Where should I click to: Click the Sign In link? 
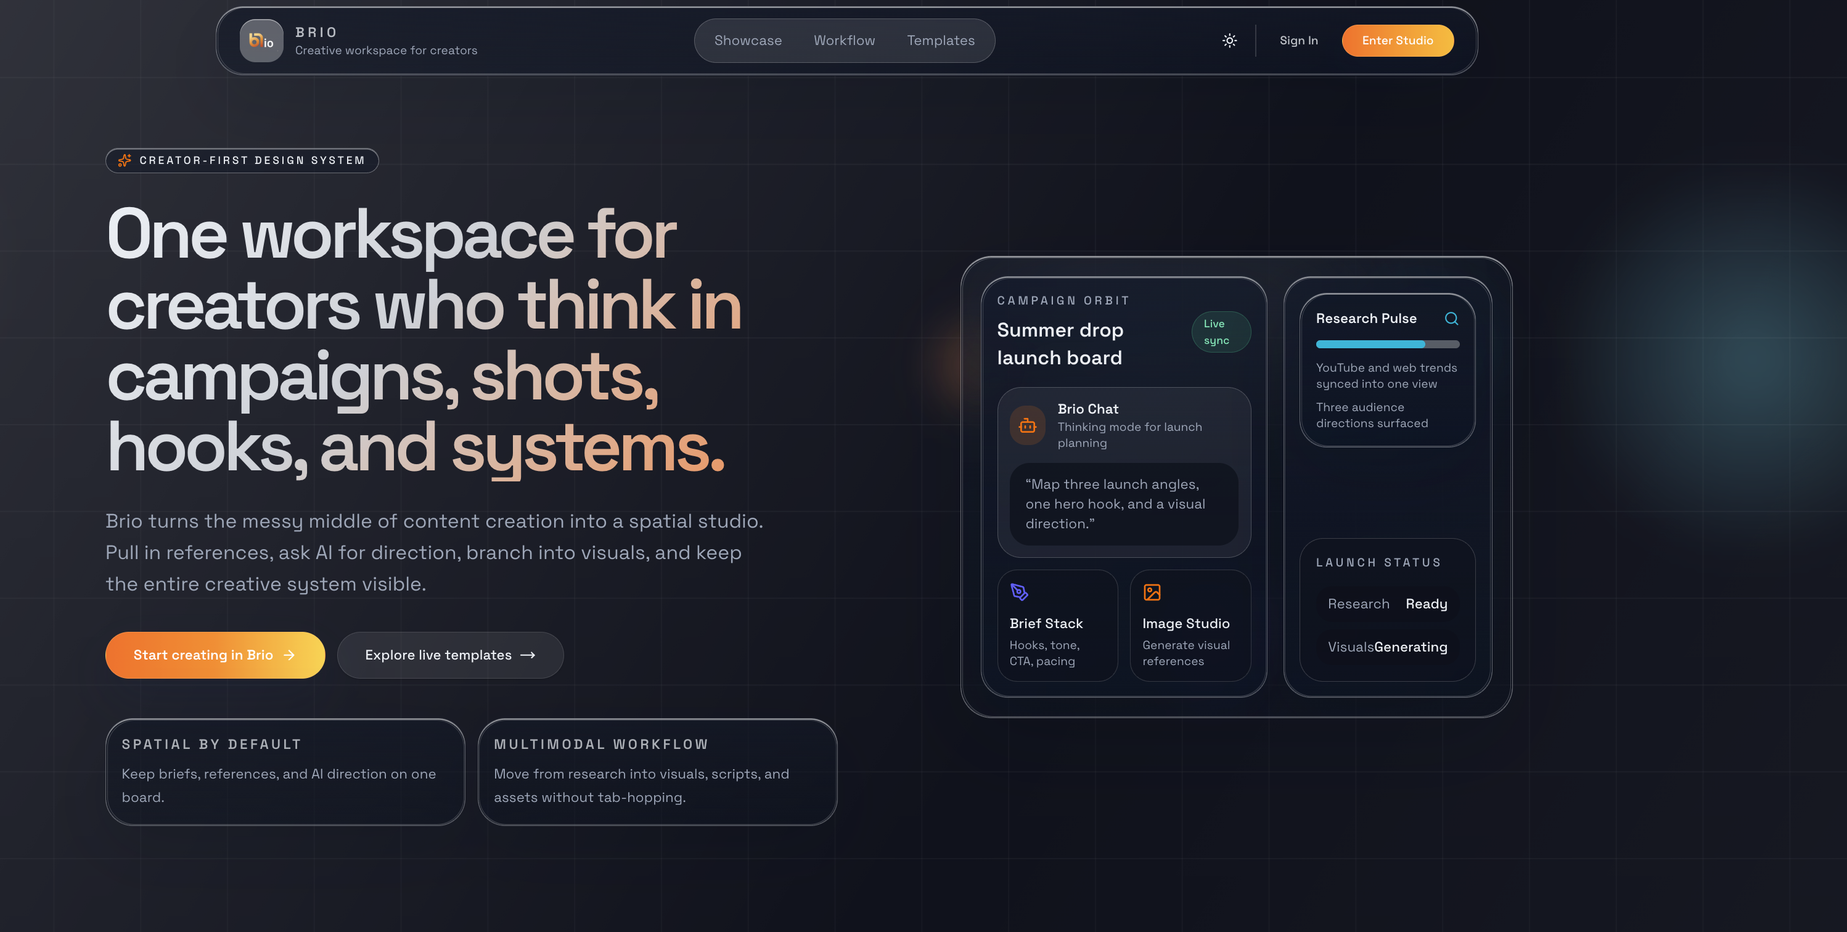1298,41
